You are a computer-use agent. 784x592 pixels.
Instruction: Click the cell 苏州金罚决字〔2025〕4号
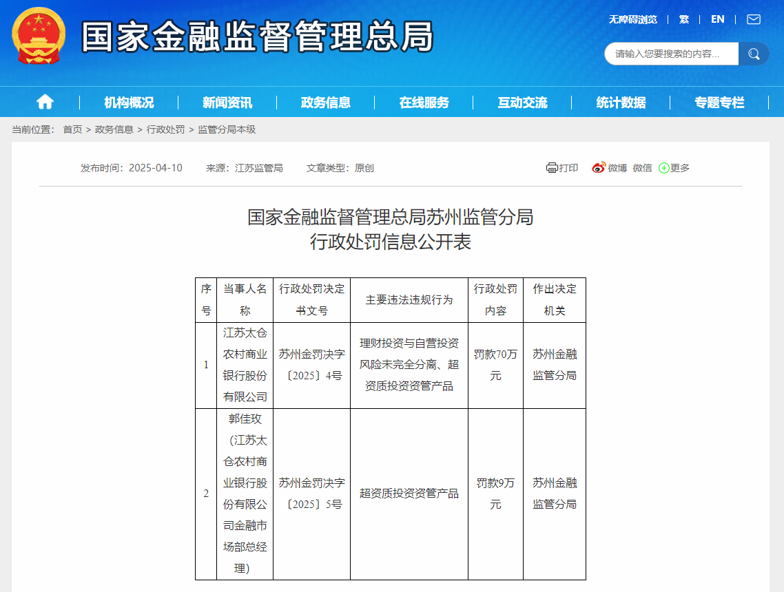click(x=312, y=366)
